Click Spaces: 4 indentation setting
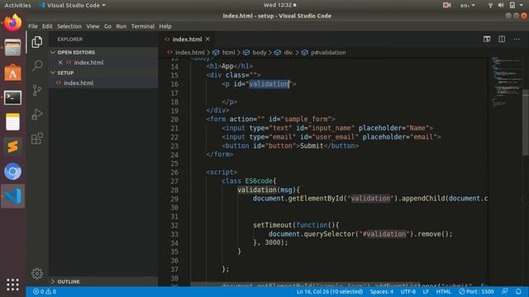The height and width of the screenshot is (297, 529). pos(382,291)
